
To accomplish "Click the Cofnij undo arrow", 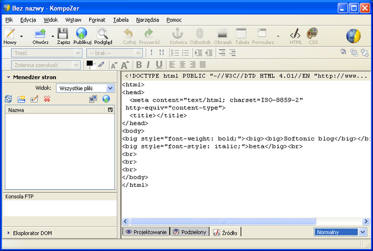I will tap(129, 34).
